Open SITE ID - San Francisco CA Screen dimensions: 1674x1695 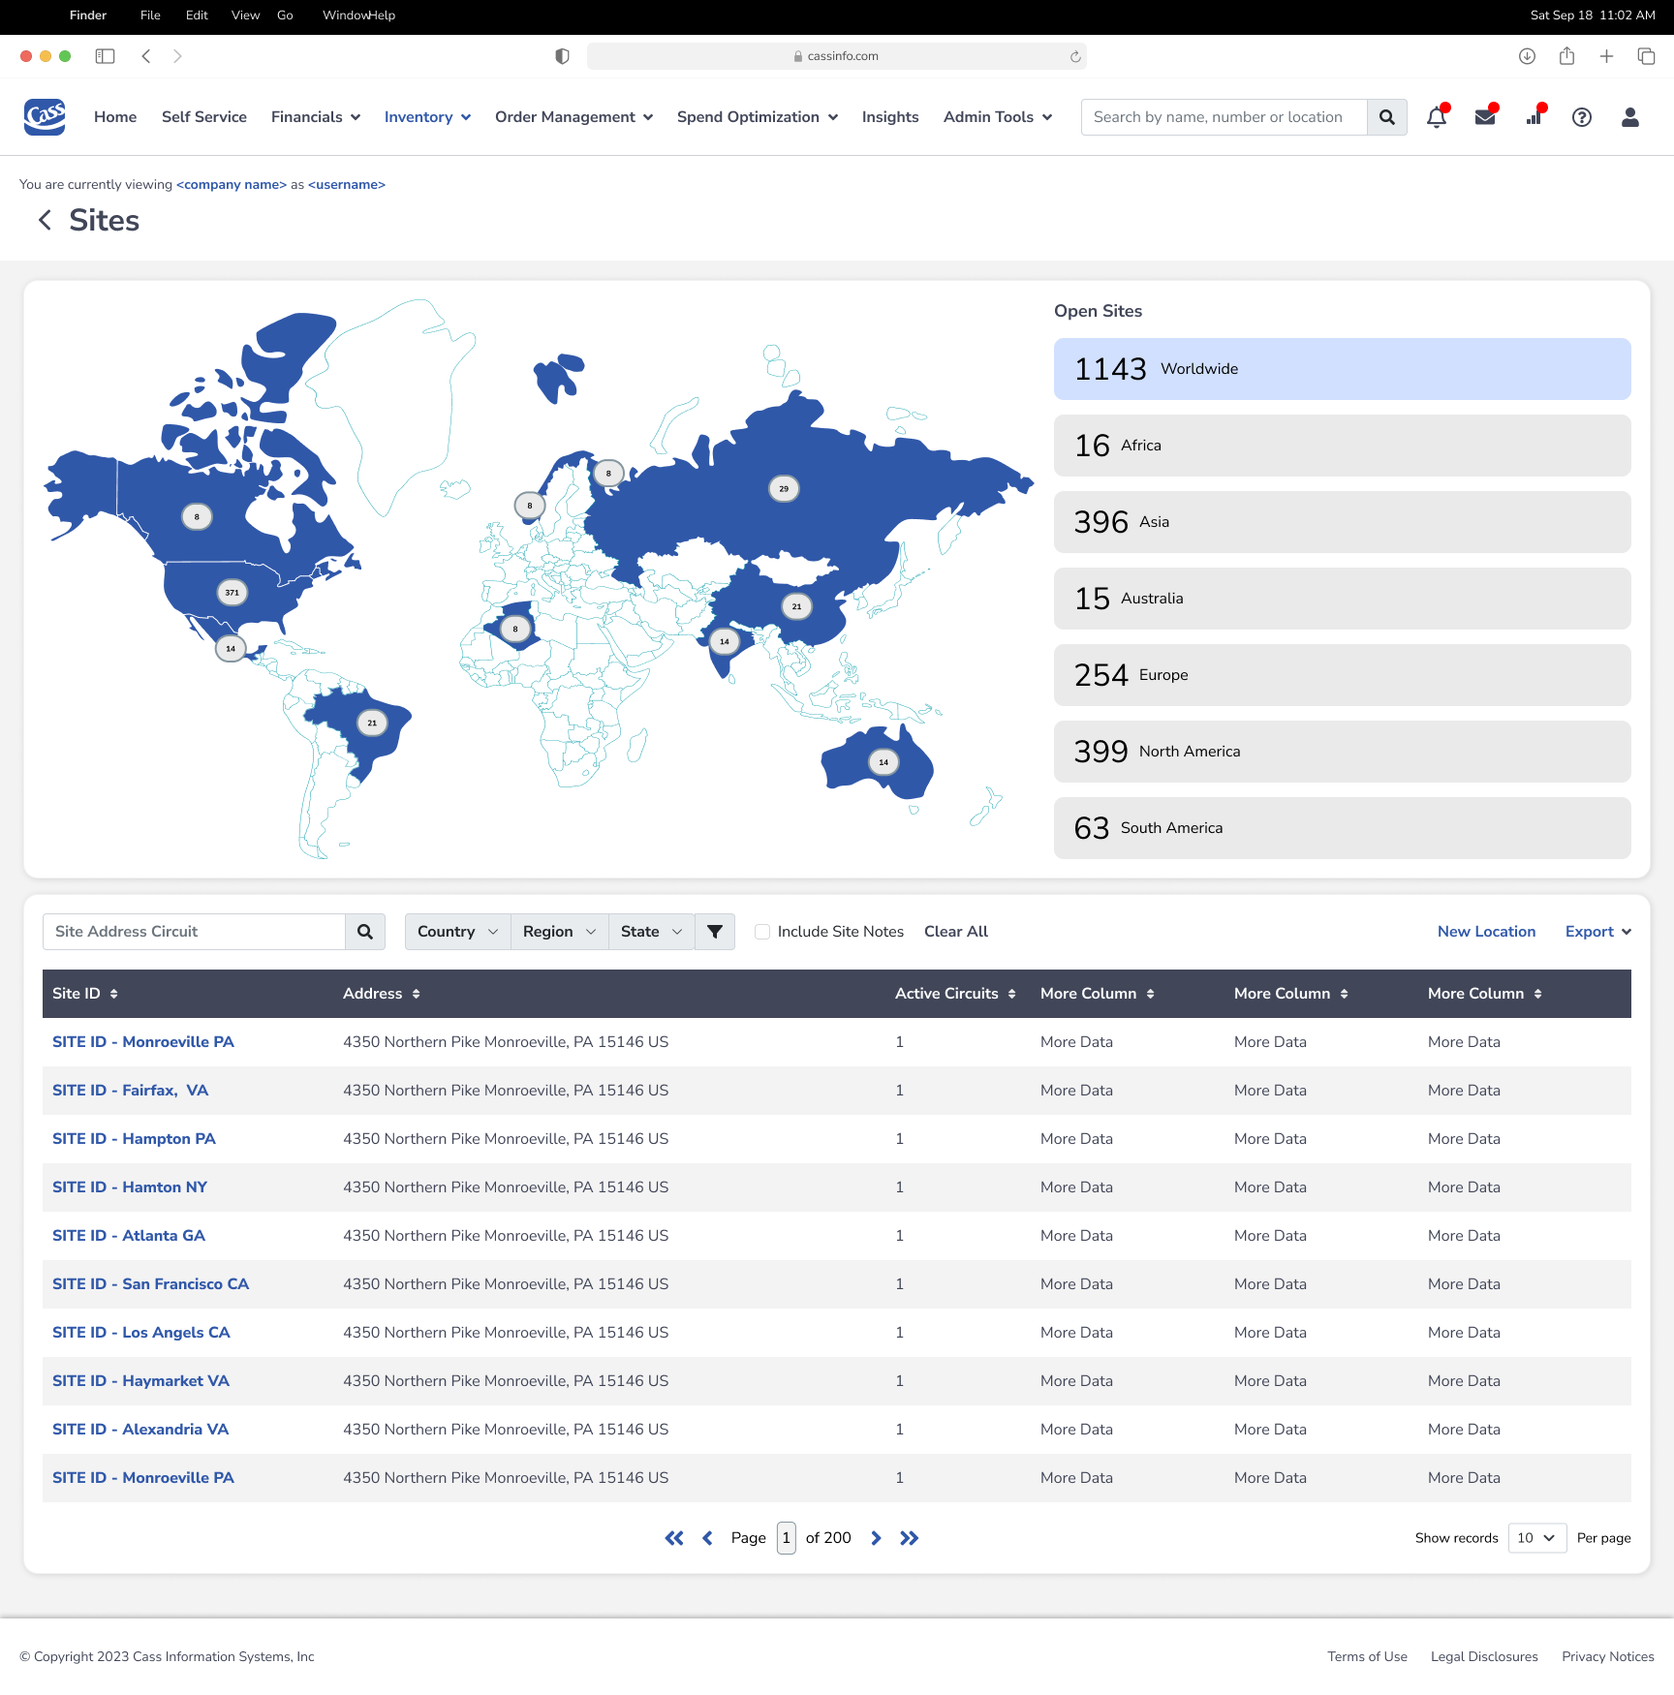(150, 1284)
